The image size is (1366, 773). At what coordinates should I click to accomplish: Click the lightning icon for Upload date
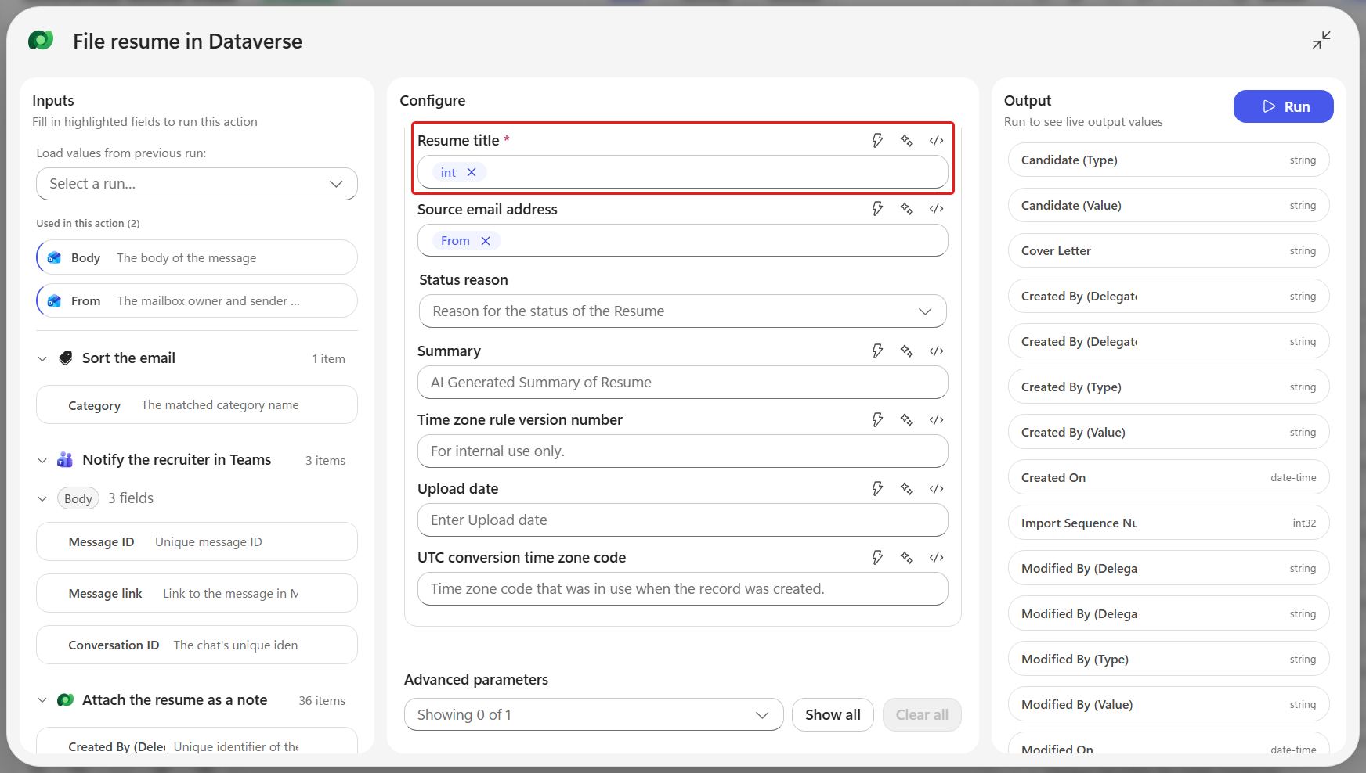tap(877, 489)
